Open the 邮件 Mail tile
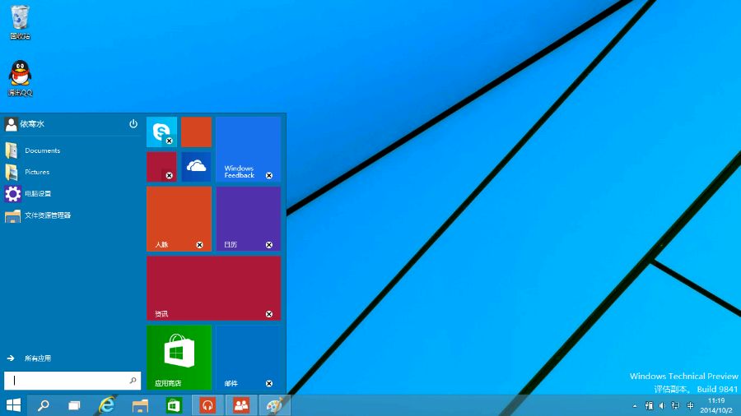This screenshot has width=741, height=416. (x=248, y=357)
